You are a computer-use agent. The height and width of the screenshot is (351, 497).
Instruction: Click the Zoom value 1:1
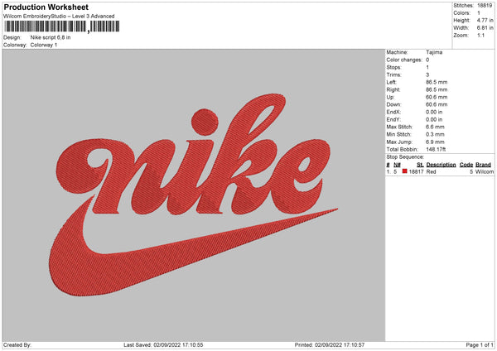click(480, 35)
